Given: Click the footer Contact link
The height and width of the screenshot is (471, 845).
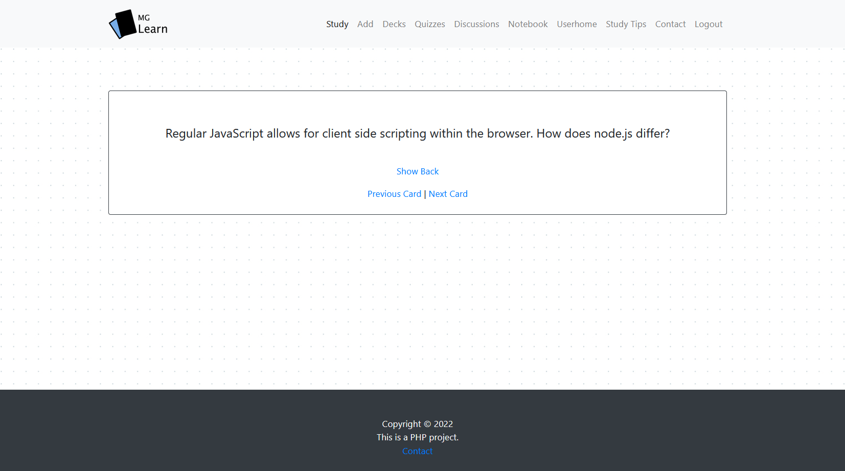Looking at the screenshot, I should coord(417,451).
